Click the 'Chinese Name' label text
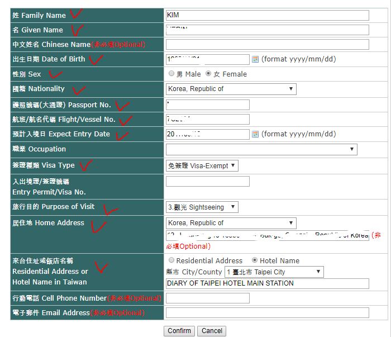Screen dimensions: 391x337 click(x=66, y=44)
